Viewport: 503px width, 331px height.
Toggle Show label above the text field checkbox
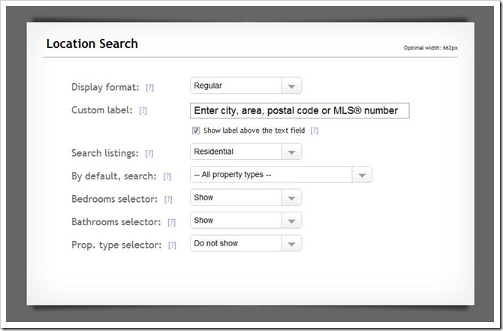pos(196,130)
